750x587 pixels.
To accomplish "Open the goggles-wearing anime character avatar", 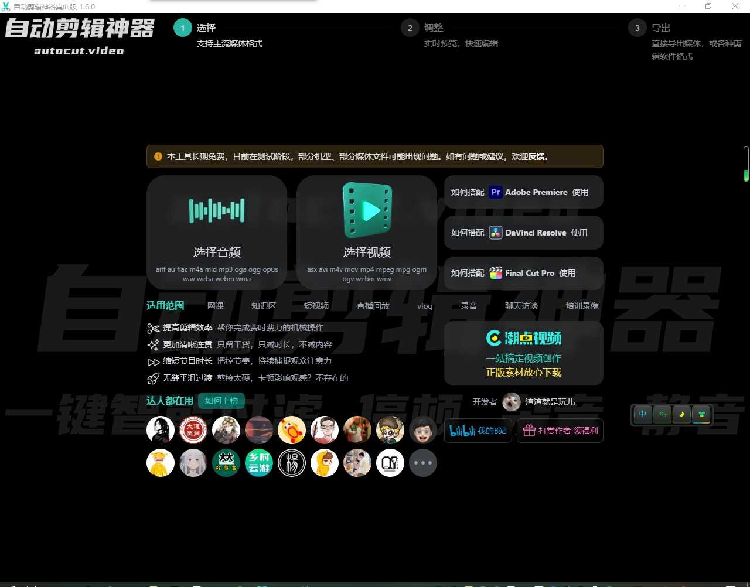I will (x=226, y=430).
